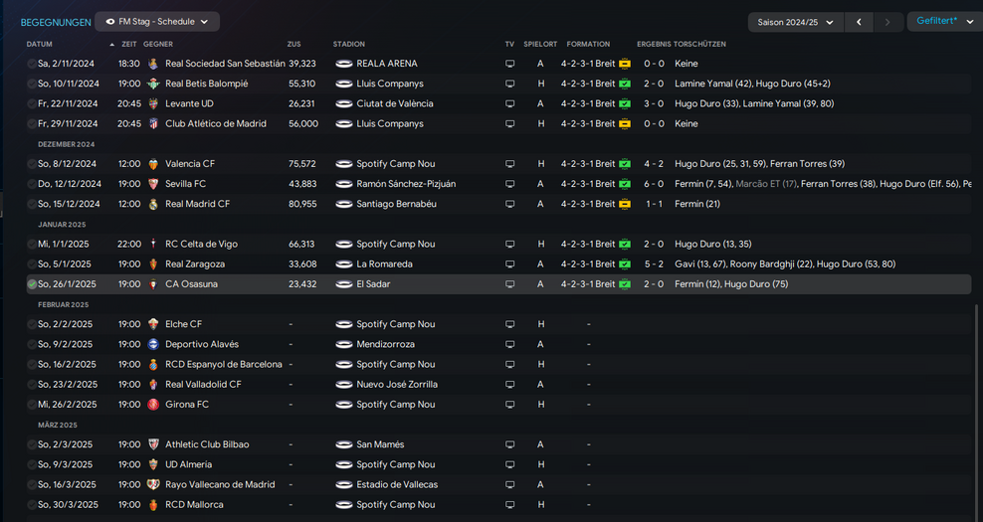This screenshot has height=522, width=983.
Task: Click the vertical scrollbar on the right
Action: click(x=977, y=398)
